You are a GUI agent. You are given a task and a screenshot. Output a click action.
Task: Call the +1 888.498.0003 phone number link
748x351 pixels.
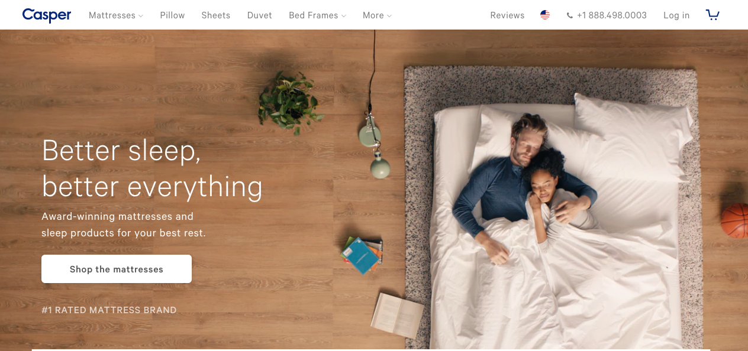point(612,15)
